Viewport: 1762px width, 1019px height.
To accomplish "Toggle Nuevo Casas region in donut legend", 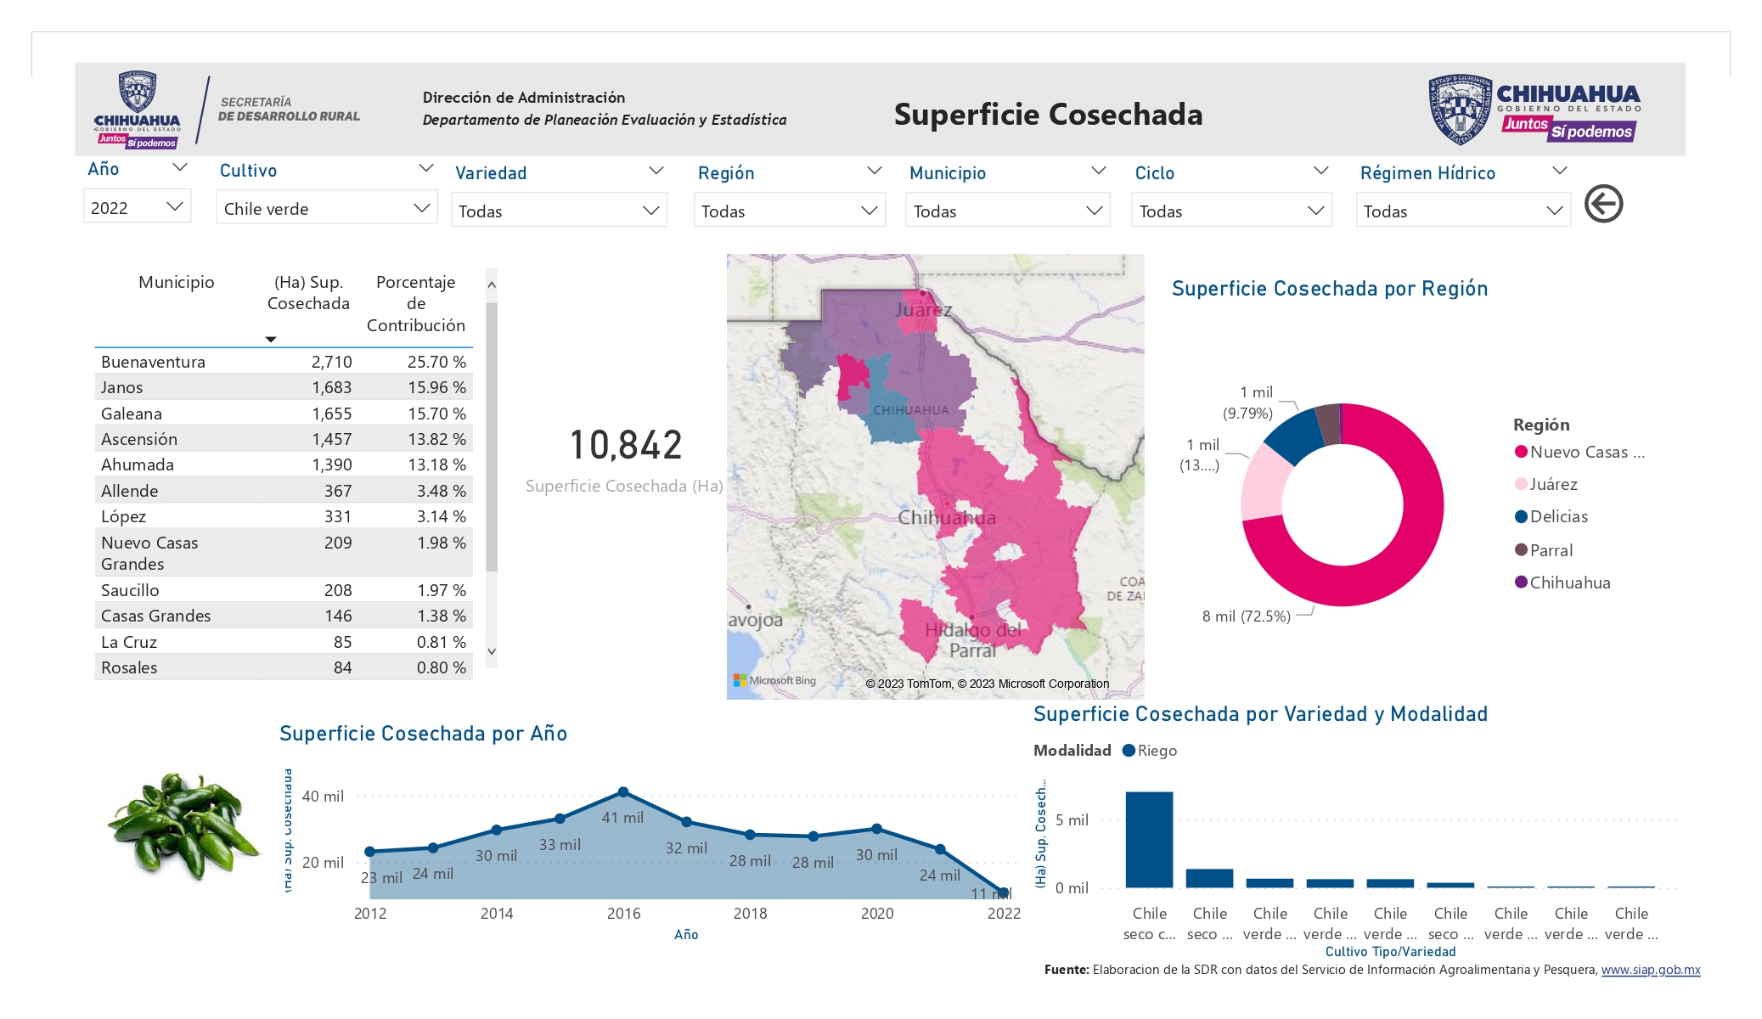I will point(1580,452).
